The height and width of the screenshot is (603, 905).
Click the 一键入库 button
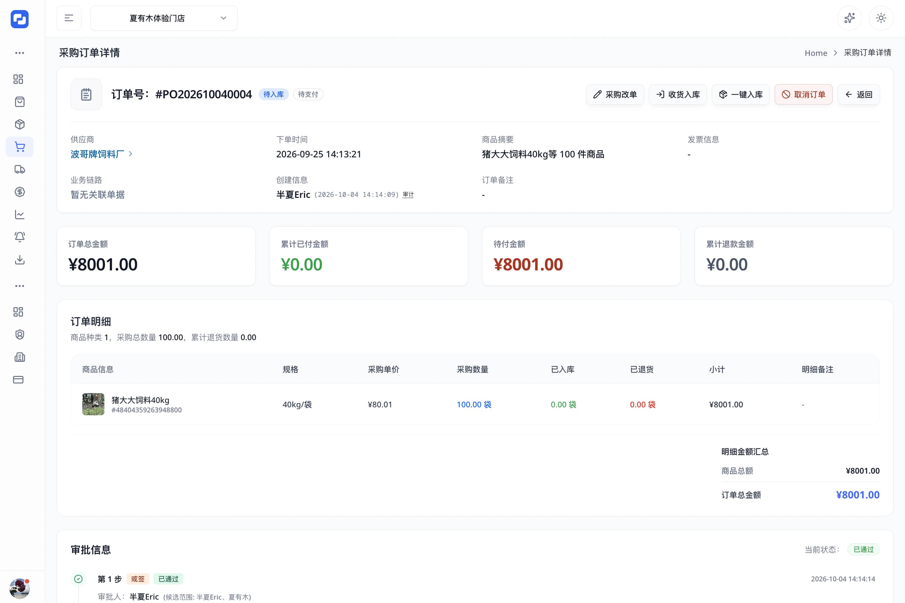click(x=741, y=94)
